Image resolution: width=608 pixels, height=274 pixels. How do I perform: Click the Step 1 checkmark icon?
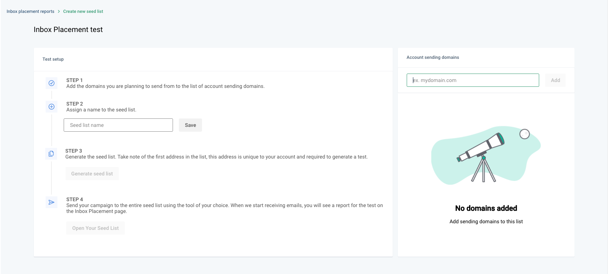[x=52, y=83]
